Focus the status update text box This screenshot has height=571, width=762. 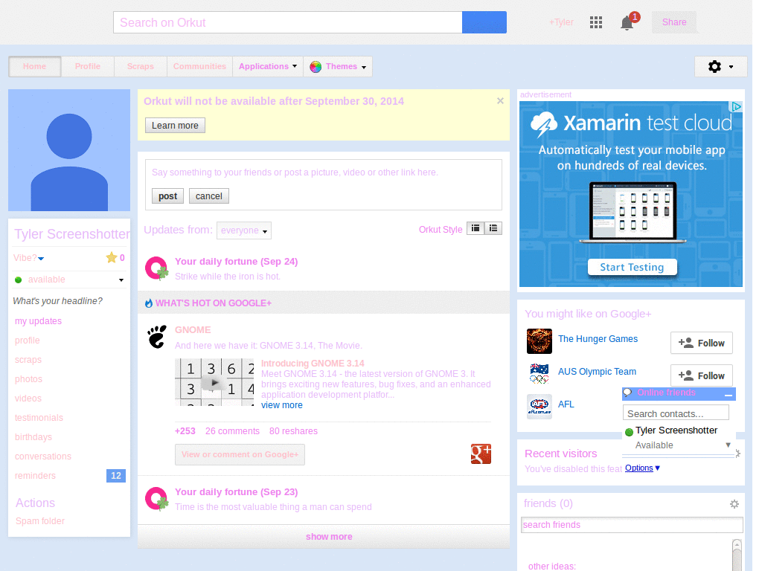(323, 172)
